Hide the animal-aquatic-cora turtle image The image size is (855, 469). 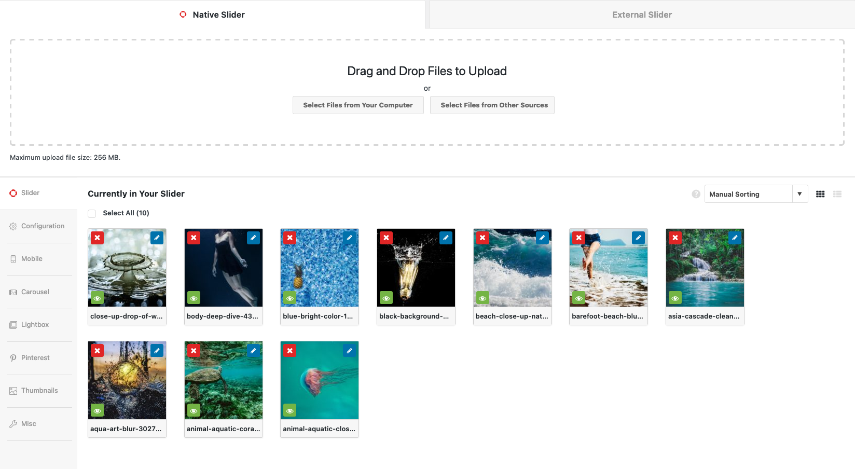(x=194, y=410)
